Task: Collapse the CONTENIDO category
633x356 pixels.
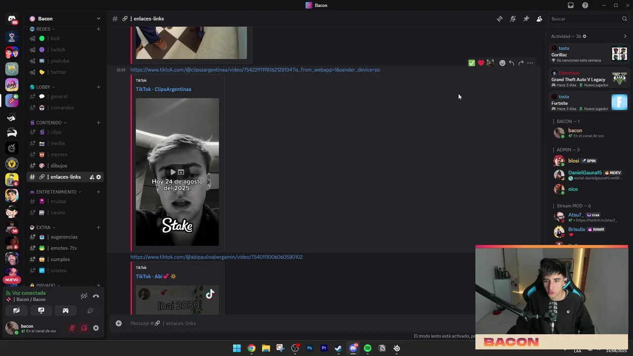Action: pos(48,123)
